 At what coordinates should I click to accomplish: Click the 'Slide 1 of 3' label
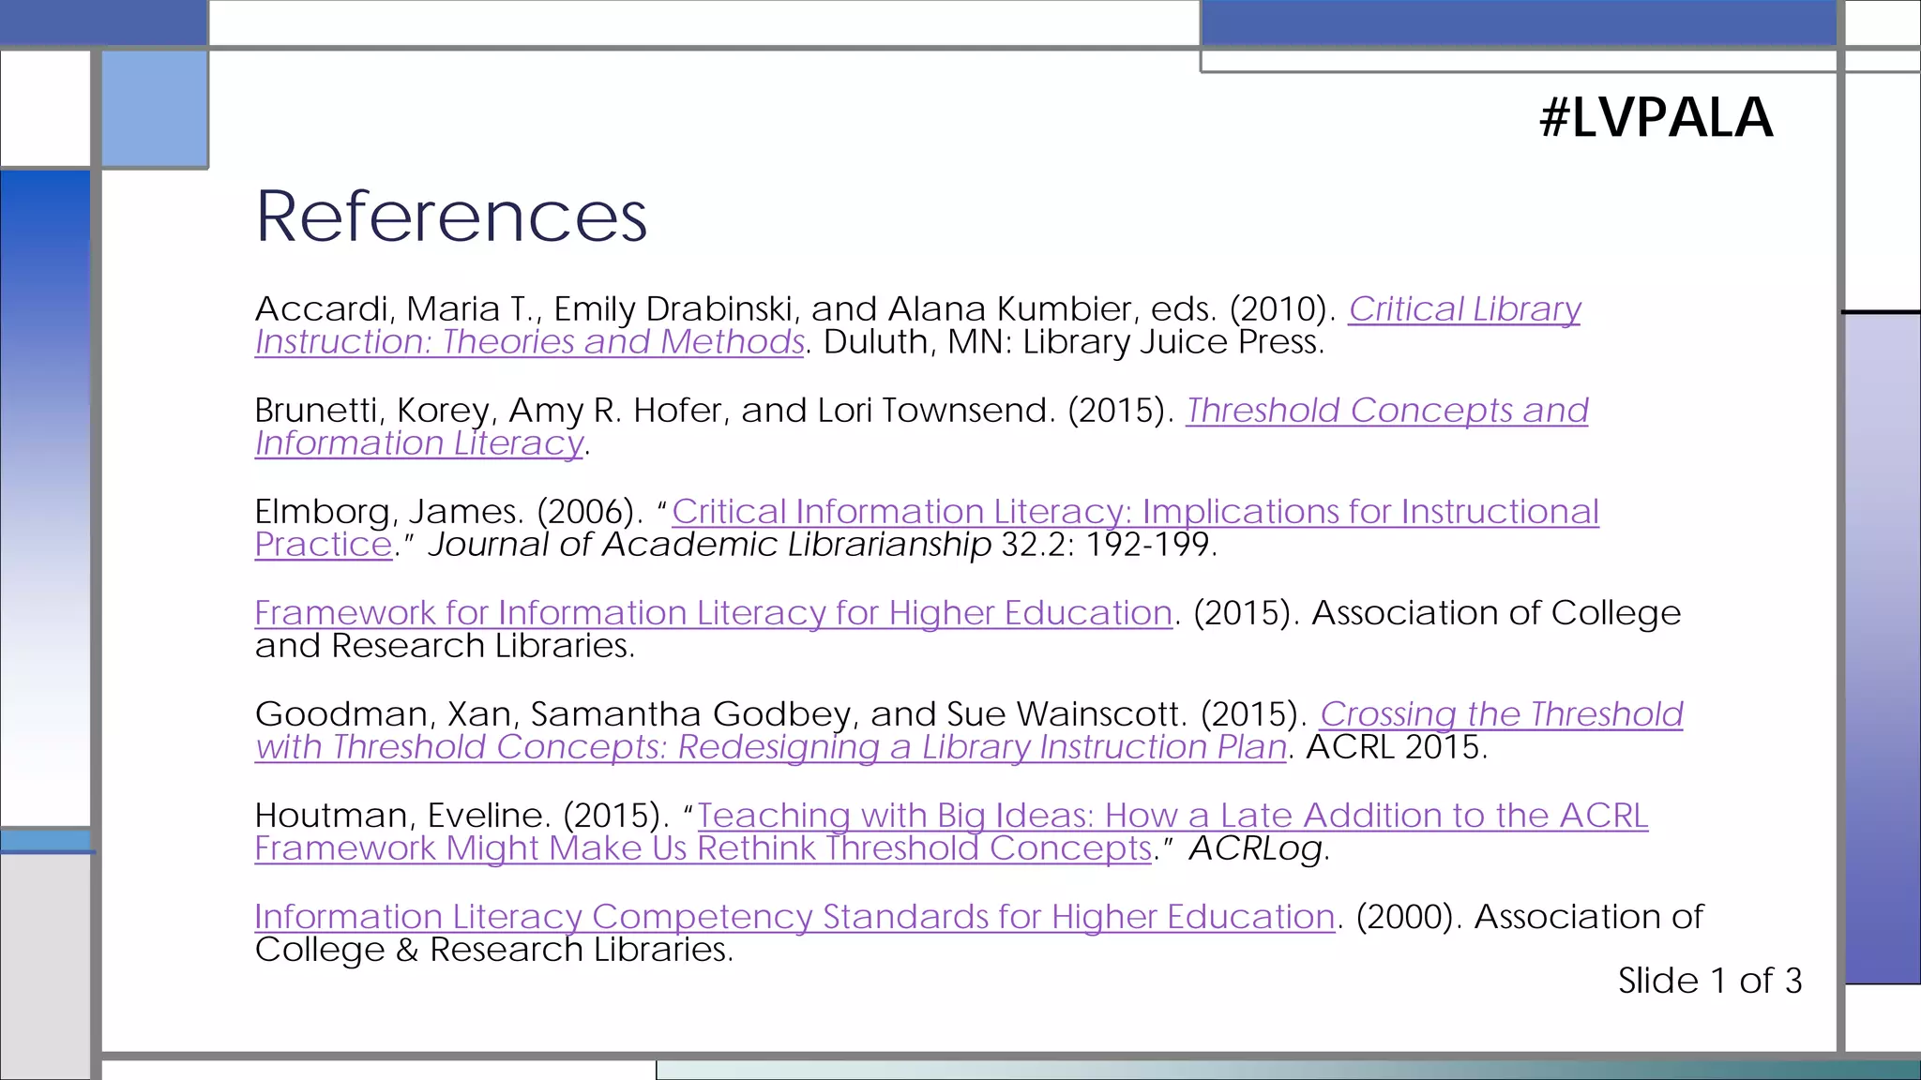(1710, 981)
